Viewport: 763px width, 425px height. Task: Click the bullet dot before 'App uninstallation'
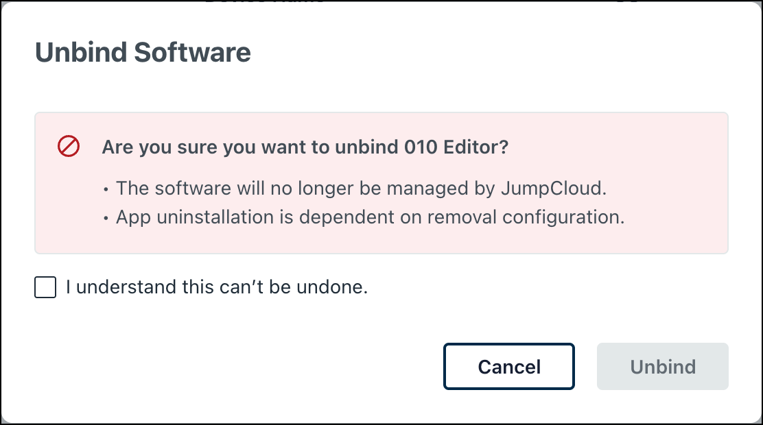(106, 219)
